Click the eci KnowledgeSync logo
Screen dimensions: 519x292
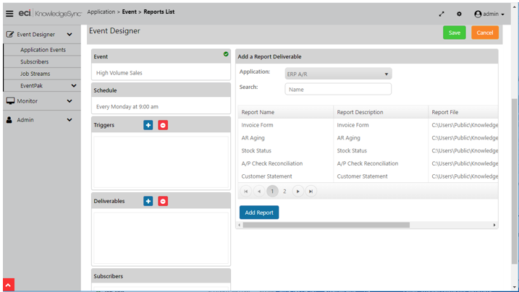coord(50,14)
